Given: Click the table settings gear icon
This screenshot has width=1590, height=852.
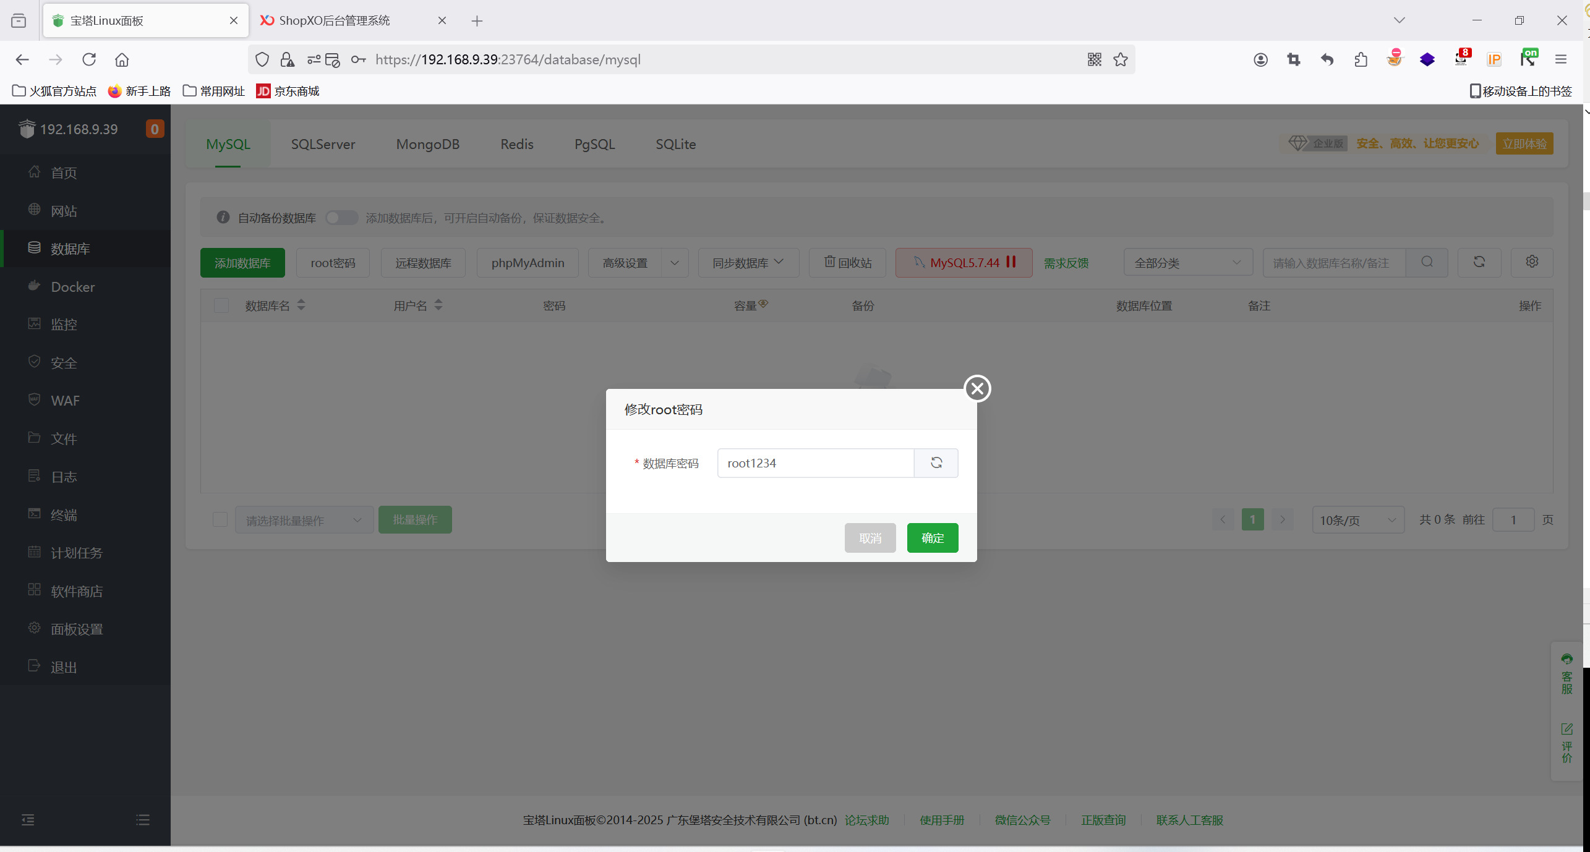Looking at the screenshot, I should tap(1531, 262).
